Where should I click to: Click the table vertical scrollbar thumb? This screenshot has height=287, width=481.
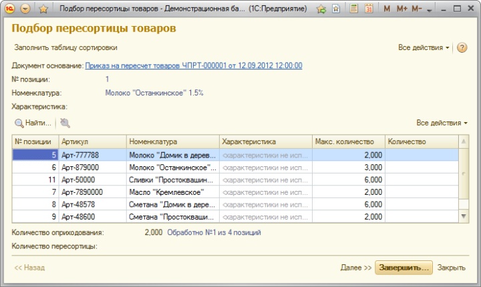pyautogui.click(x=464, y=174)
